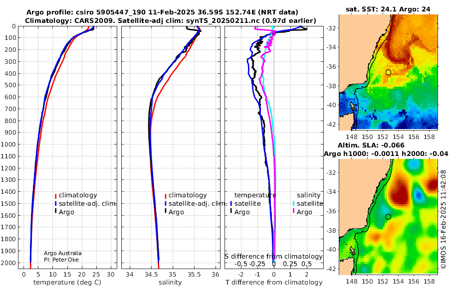The height and width of the screenshot is (289, 449).
Task: Click the 1000 depth tick label
Action: point(8,144)
